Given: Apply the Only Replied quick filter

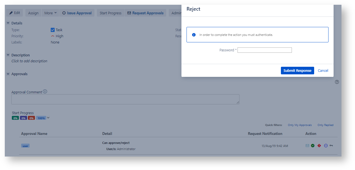Looking at the screenshot, I should (325, 125).
